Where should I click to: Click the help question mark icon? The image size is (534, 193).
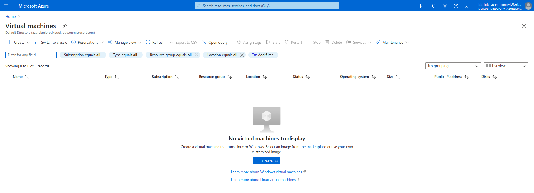pyautogui.click(x=456, y=6)
